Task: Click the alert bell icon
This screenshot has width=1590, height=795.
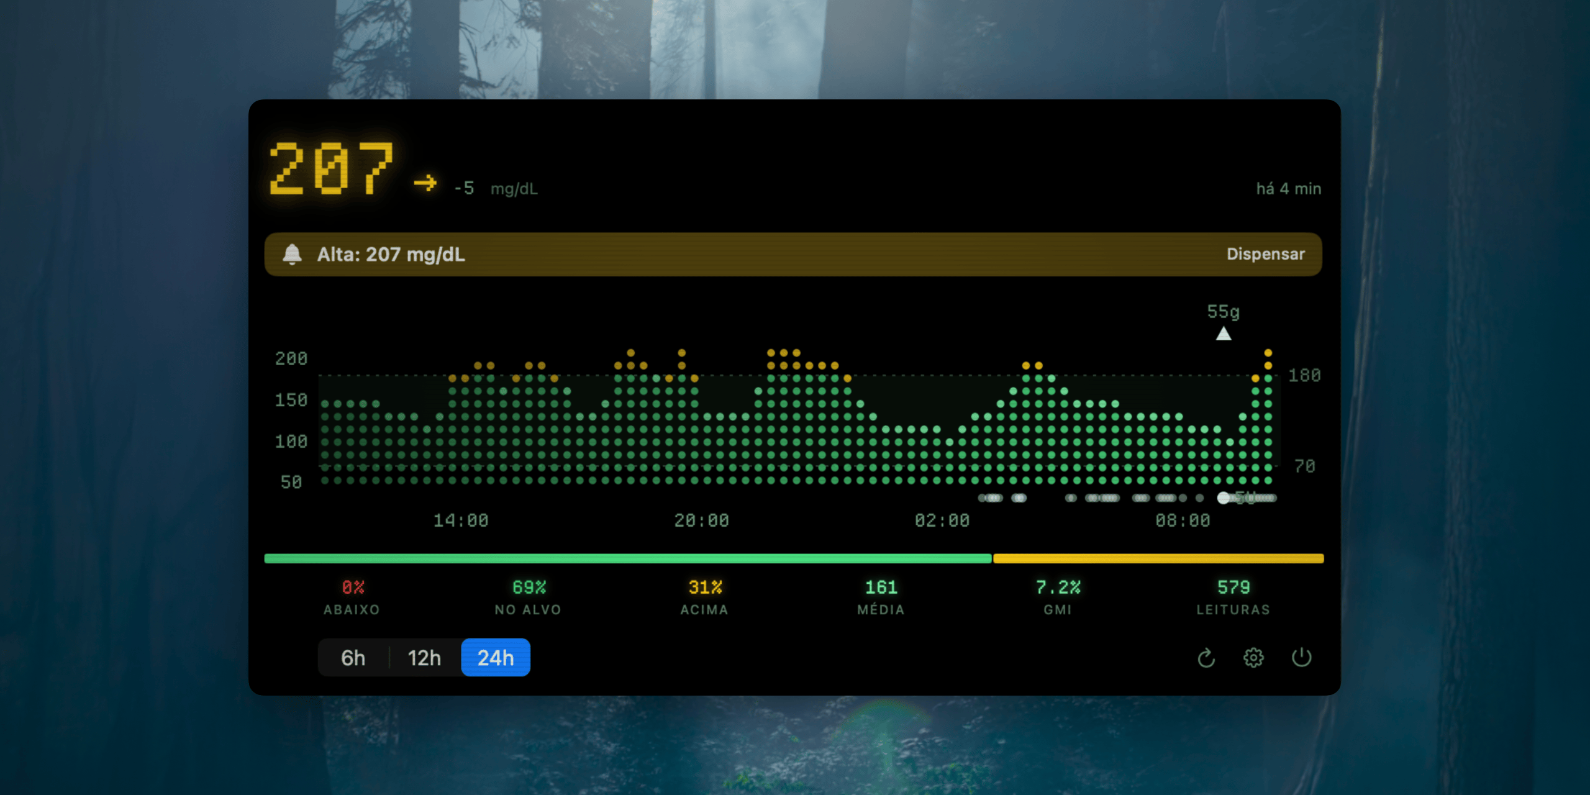Action: [292, 254]
